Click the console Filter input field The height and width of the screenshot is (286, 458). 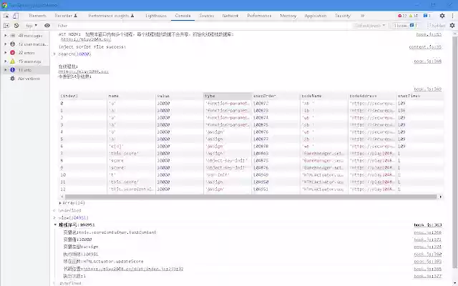202,26
